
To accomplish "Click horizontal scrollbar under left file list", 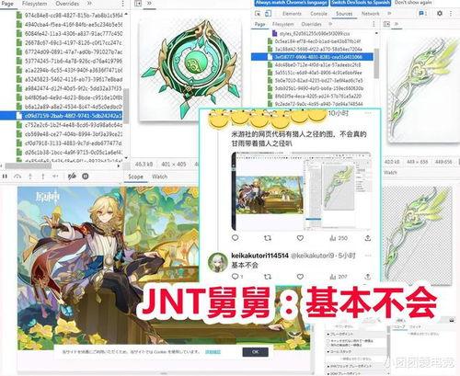I will (x=28, y=165).
